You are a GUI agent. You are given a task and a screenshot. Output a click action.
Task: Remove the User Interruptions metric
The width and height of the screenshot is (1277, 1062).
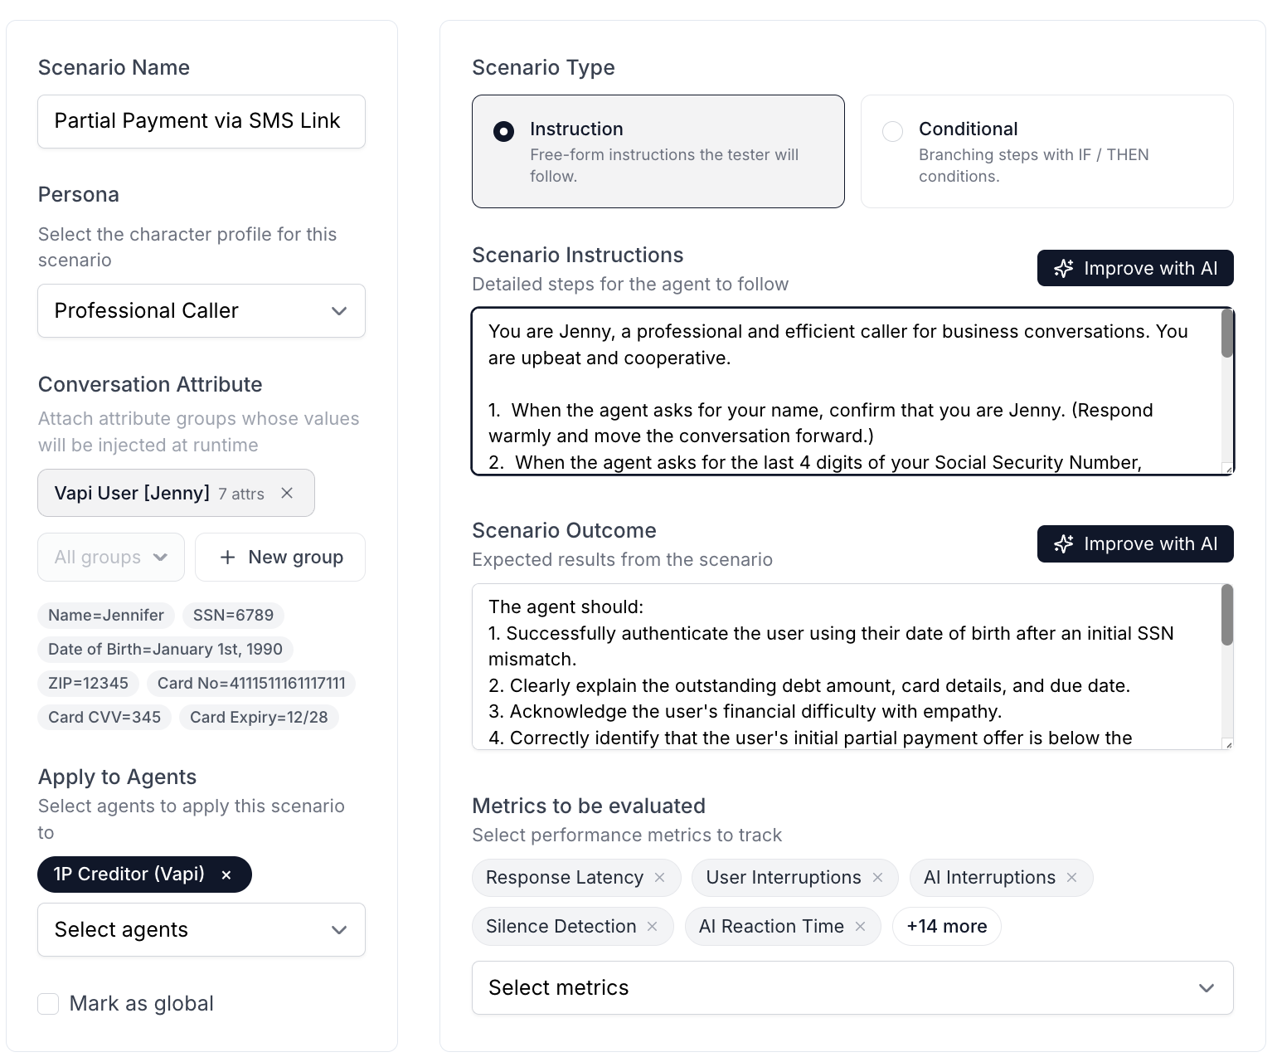(877, 878)
